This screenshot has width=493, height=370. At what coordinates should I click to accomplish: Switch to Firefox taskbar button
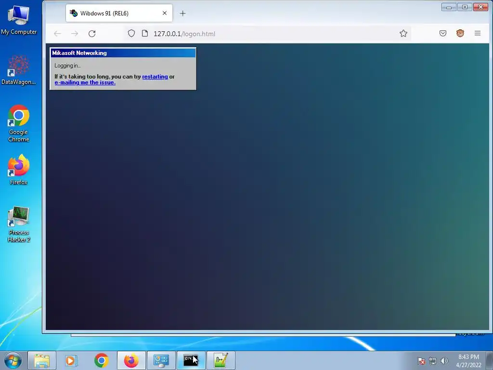coord(131,360)
